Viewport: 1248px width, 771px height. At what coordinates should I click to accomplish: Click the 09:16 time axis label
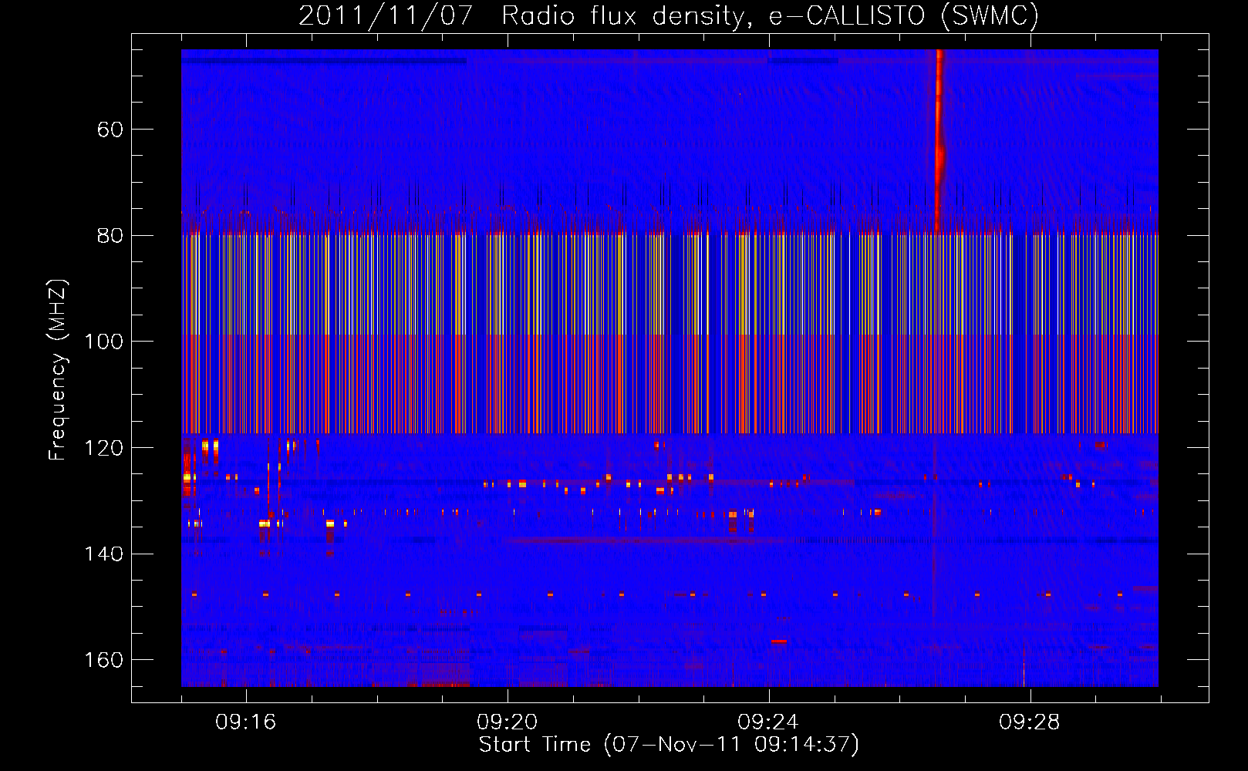coord(245,722)
